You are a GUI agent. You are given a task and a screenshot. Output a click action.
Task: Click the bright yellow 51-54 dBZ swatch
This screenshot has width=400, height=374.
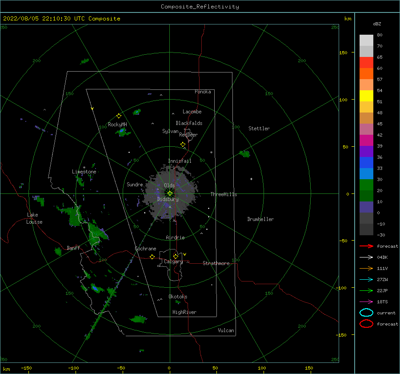click(x=366, y=96)
